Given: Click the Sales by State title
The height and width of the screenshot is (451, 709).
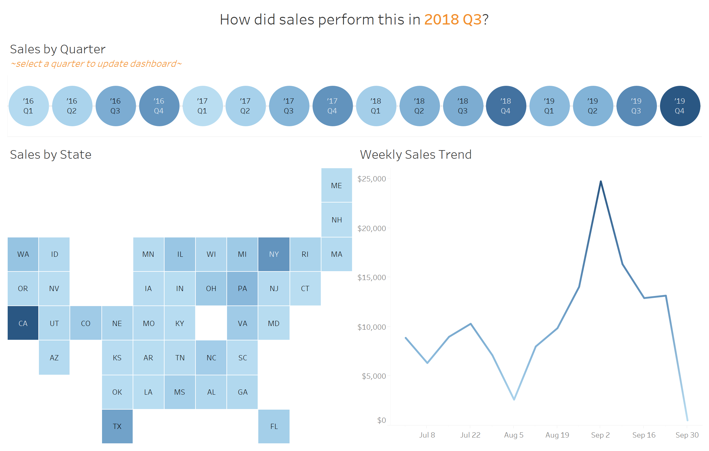Looking at the screenshot, I should (x=51, y=155).
